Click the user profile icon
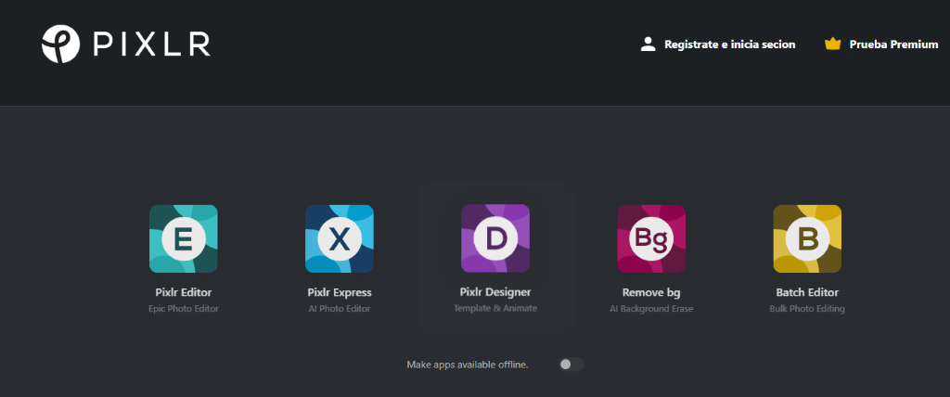The width and height of the screenshot is (950, 397). point(648,45)
